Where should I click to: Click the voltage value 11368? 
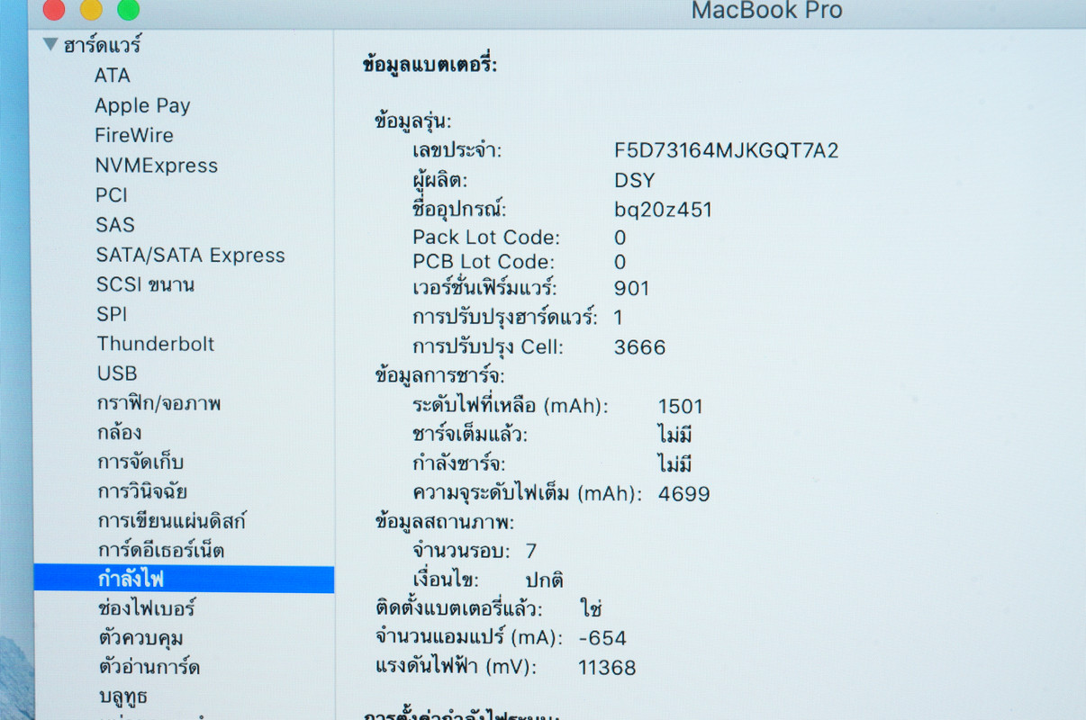coord(607,667)
